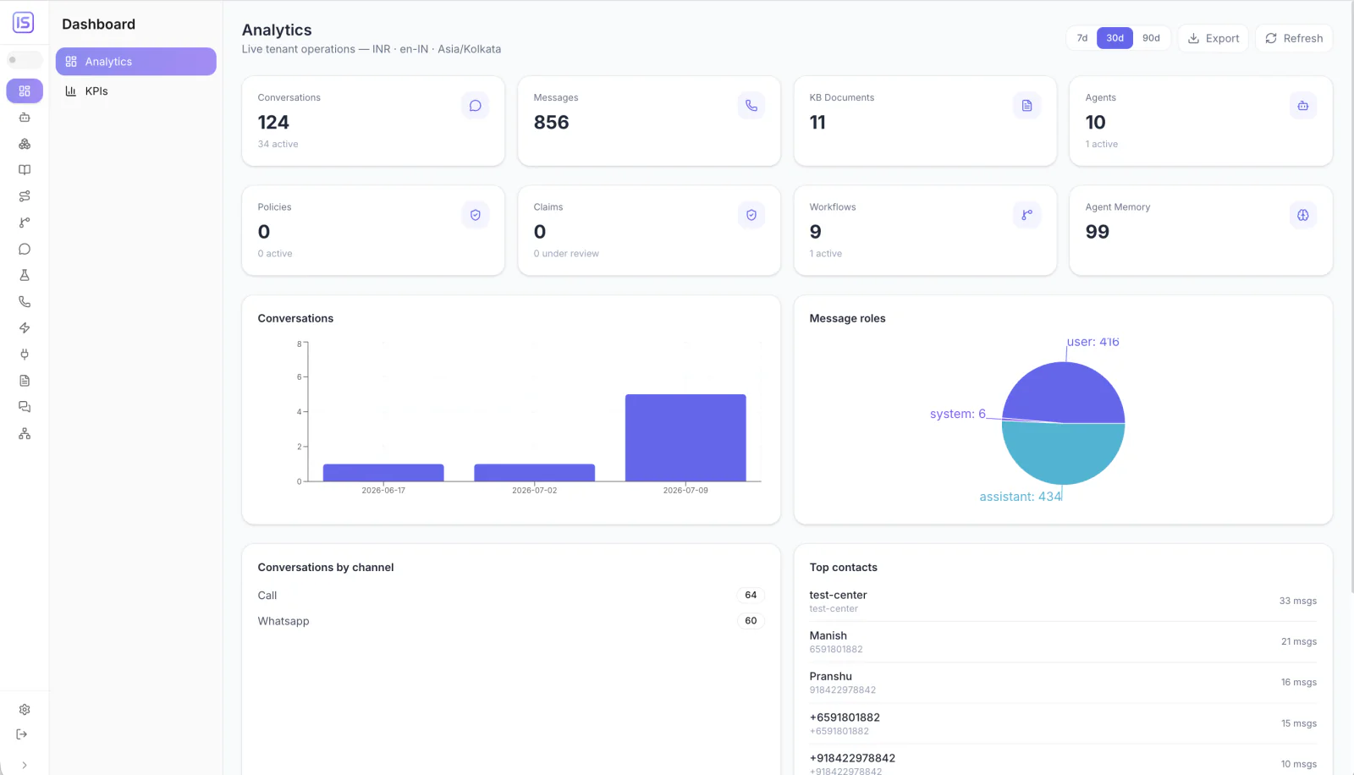Open the dashboard grid icon in the sidebar rail
This screenshot has height=775, width=1354.
point(25,91)
